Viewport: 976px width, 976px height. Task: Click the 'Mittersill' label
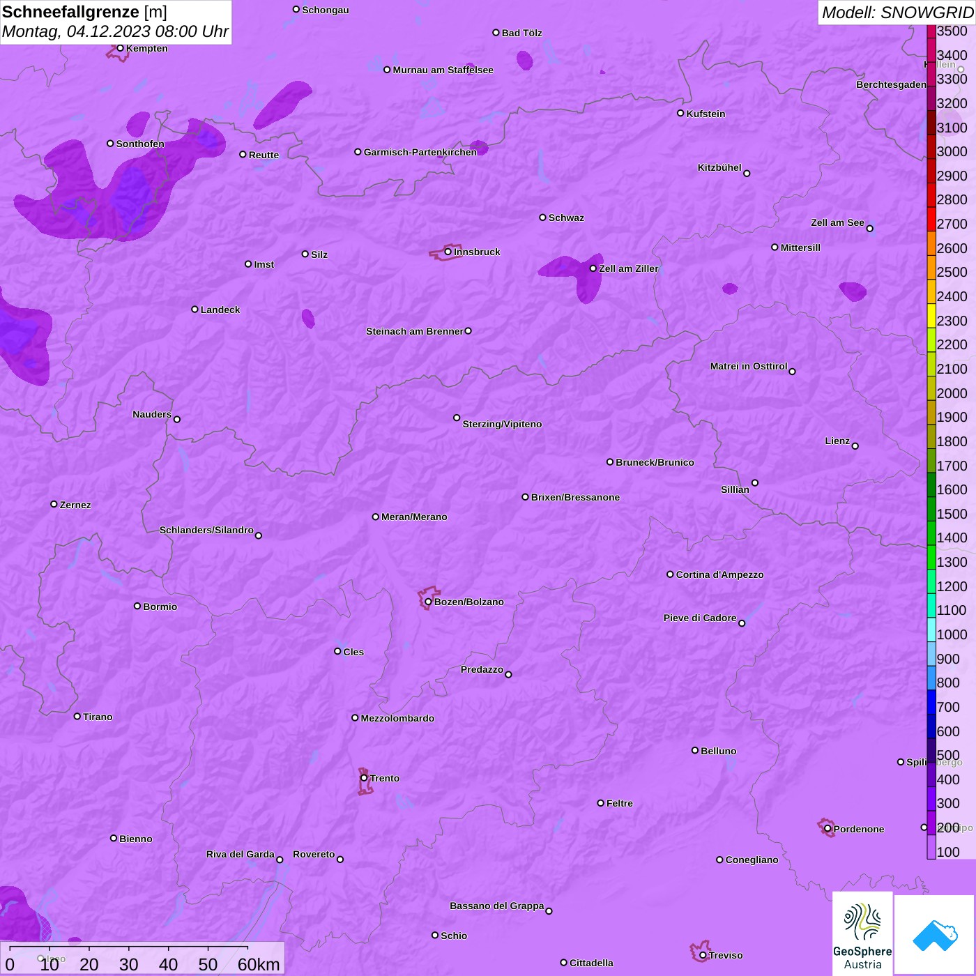point(800,247)
